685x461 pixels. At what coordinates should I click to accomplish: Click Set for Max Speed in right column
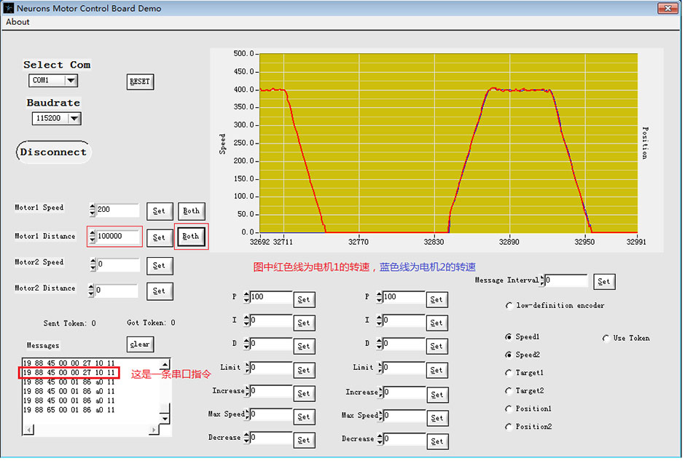coord(437,418)
